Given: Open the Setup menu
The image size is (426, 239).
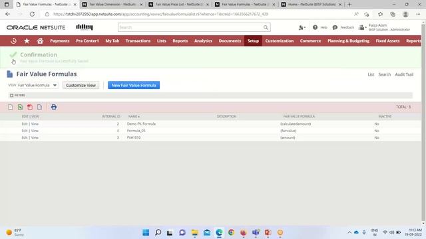Looking at the screenshot, I should tap(253, 41).
